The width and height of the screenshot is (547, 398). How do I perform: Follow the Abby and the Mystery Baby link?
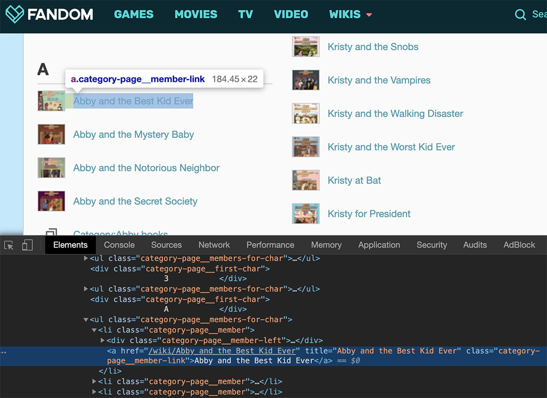click(133, 135)
